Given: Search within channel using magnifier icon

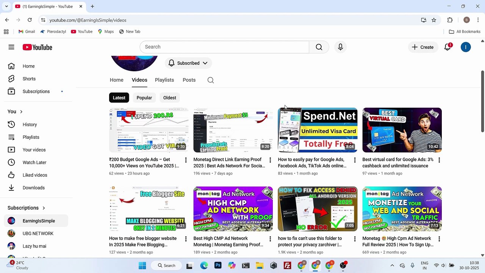Looking at the screenshot, I should click(211, 80).
